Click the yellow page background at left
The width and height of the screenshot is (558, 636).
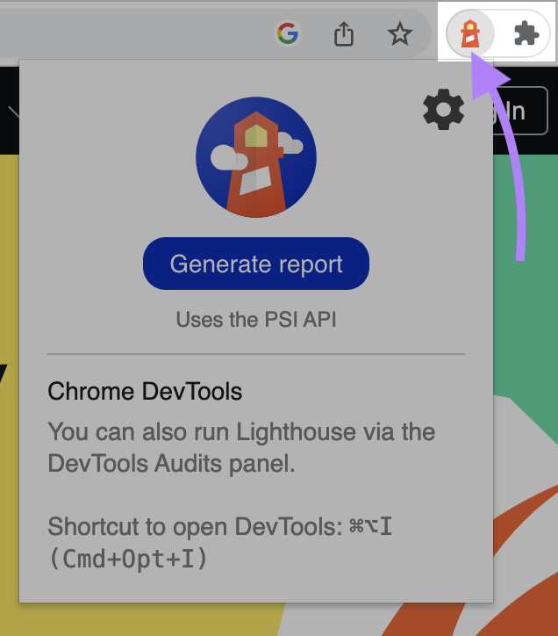click(x=9, y=264)
